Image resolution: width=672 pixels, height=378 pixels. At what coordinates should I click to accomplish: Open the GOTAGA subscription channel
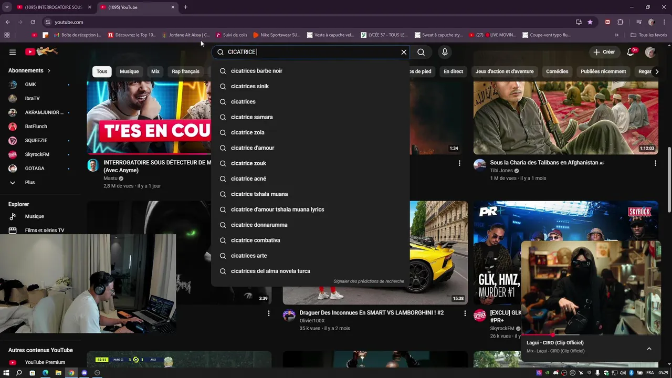point(40,169)
